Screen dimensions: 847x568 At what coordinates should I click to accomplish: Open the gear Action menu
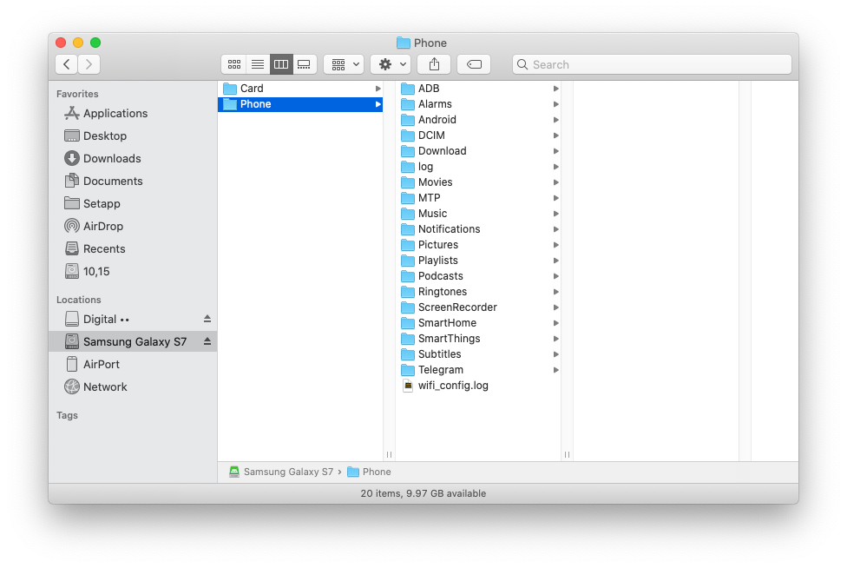(391, 64)
